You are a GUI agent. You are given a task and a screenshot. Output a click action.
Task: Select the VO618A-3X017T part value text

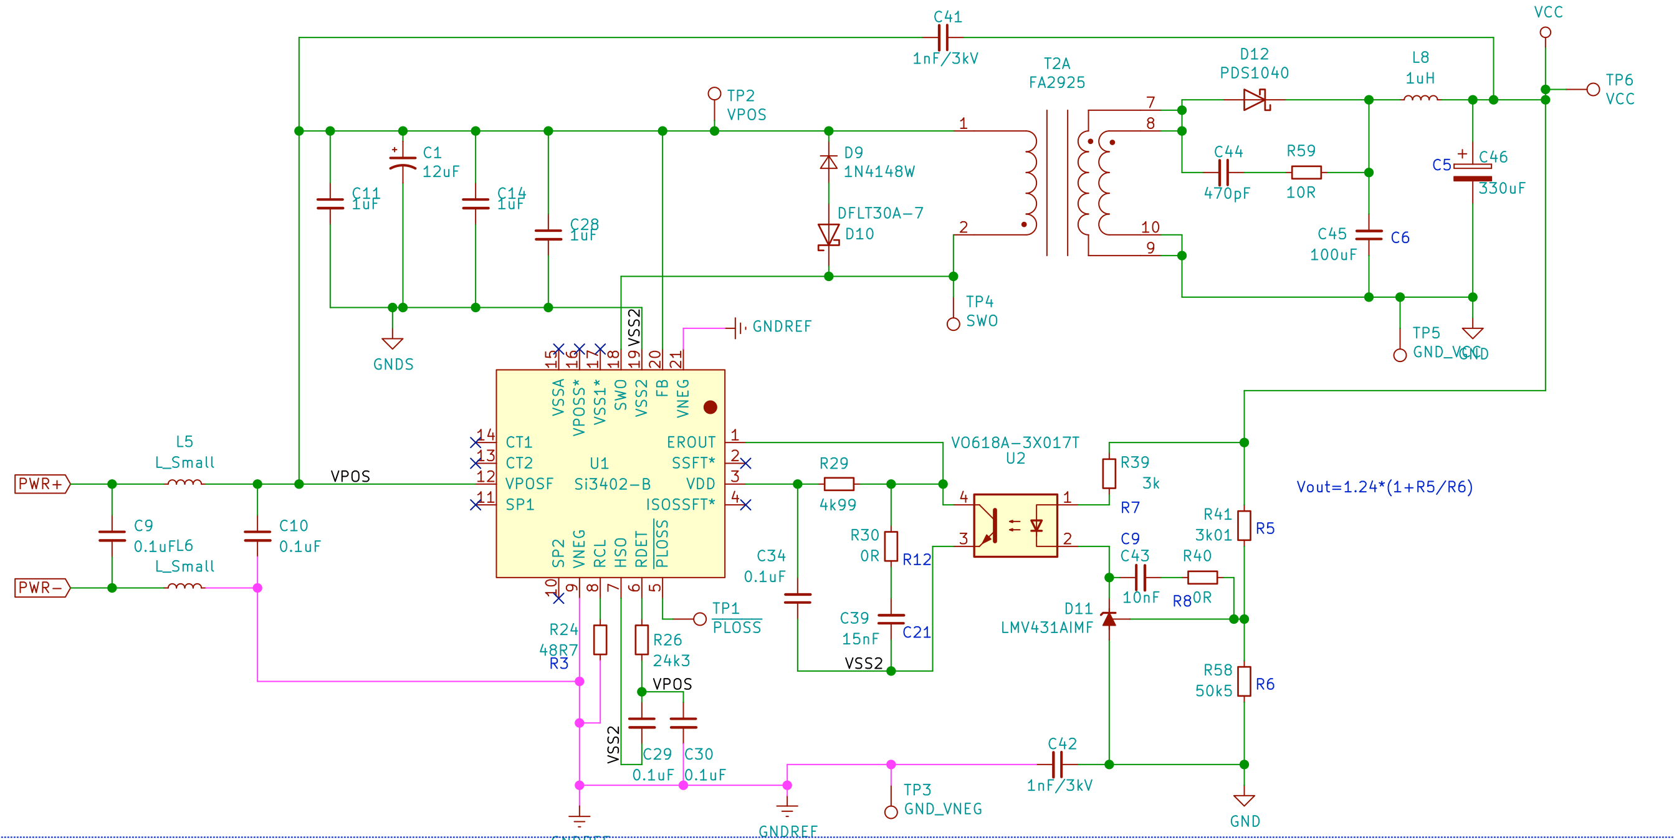click(1015, 442)
